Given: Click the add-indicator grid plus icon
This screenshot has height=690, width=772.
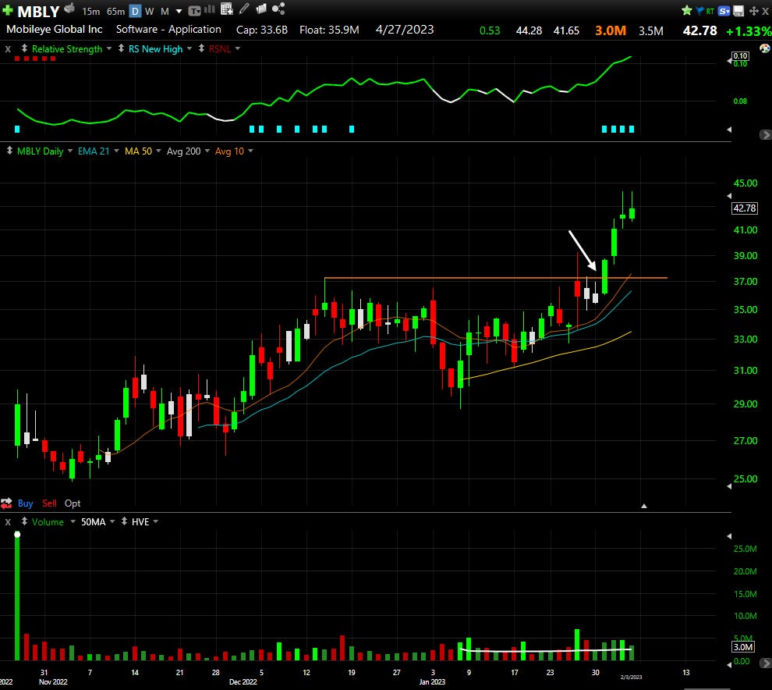Looking at the screenshot, I should 226,9.
